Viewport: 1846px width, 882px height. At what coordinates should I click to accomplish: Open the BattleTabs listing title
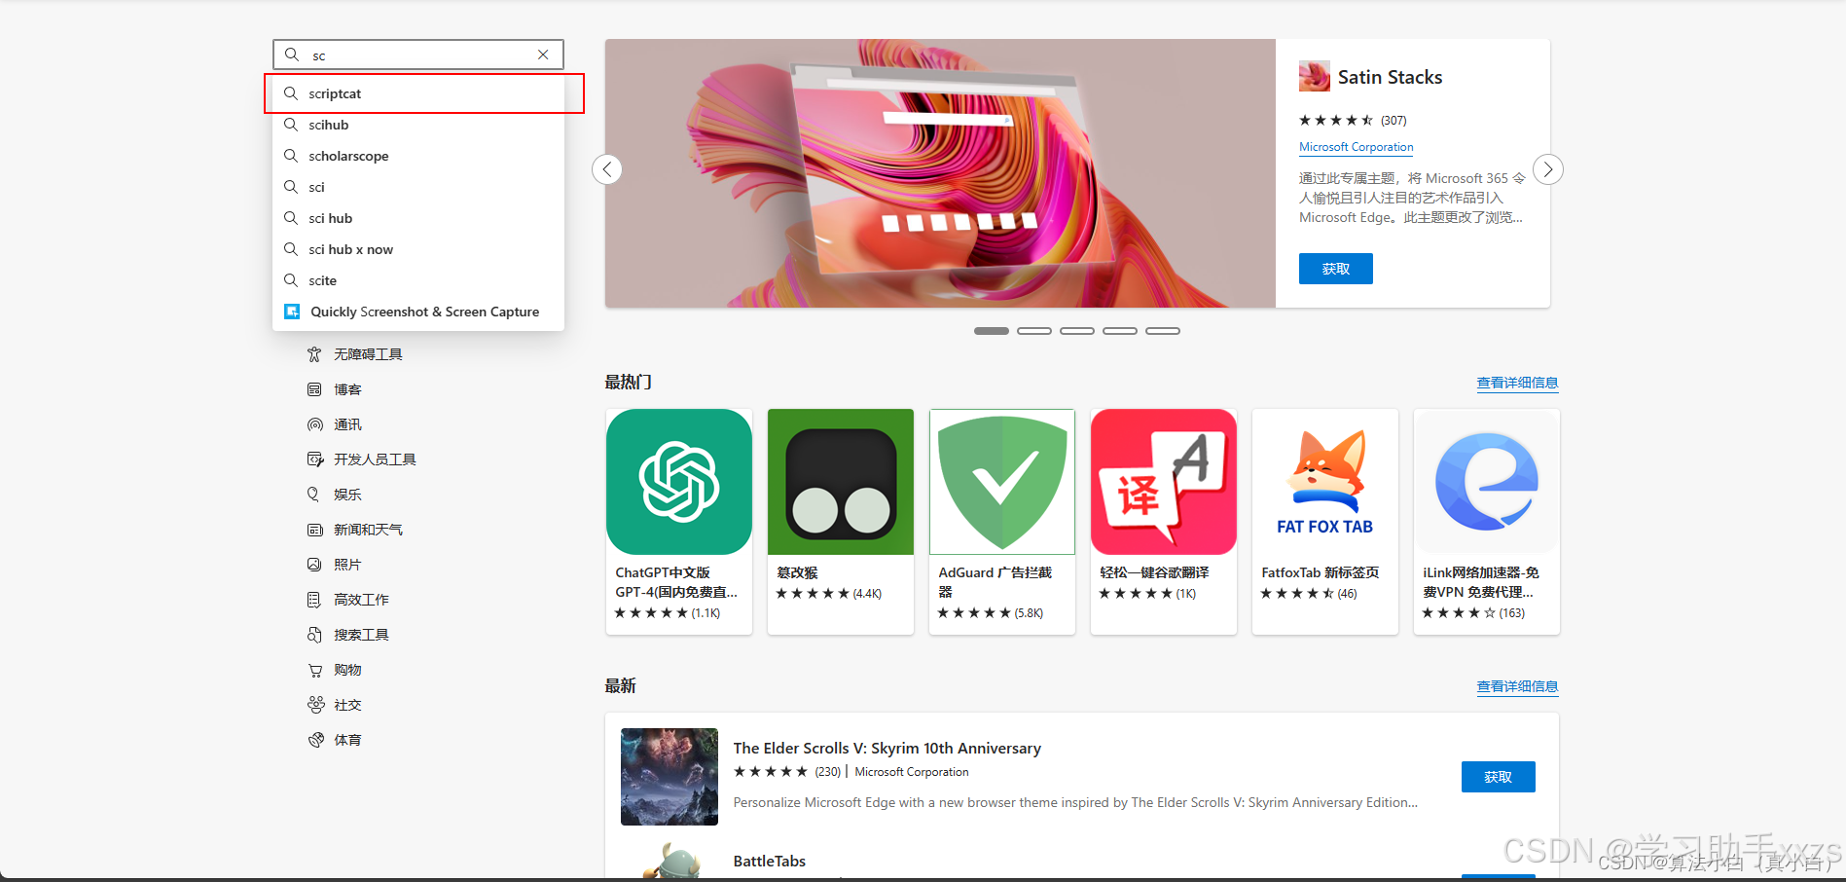tap(770, 861)
